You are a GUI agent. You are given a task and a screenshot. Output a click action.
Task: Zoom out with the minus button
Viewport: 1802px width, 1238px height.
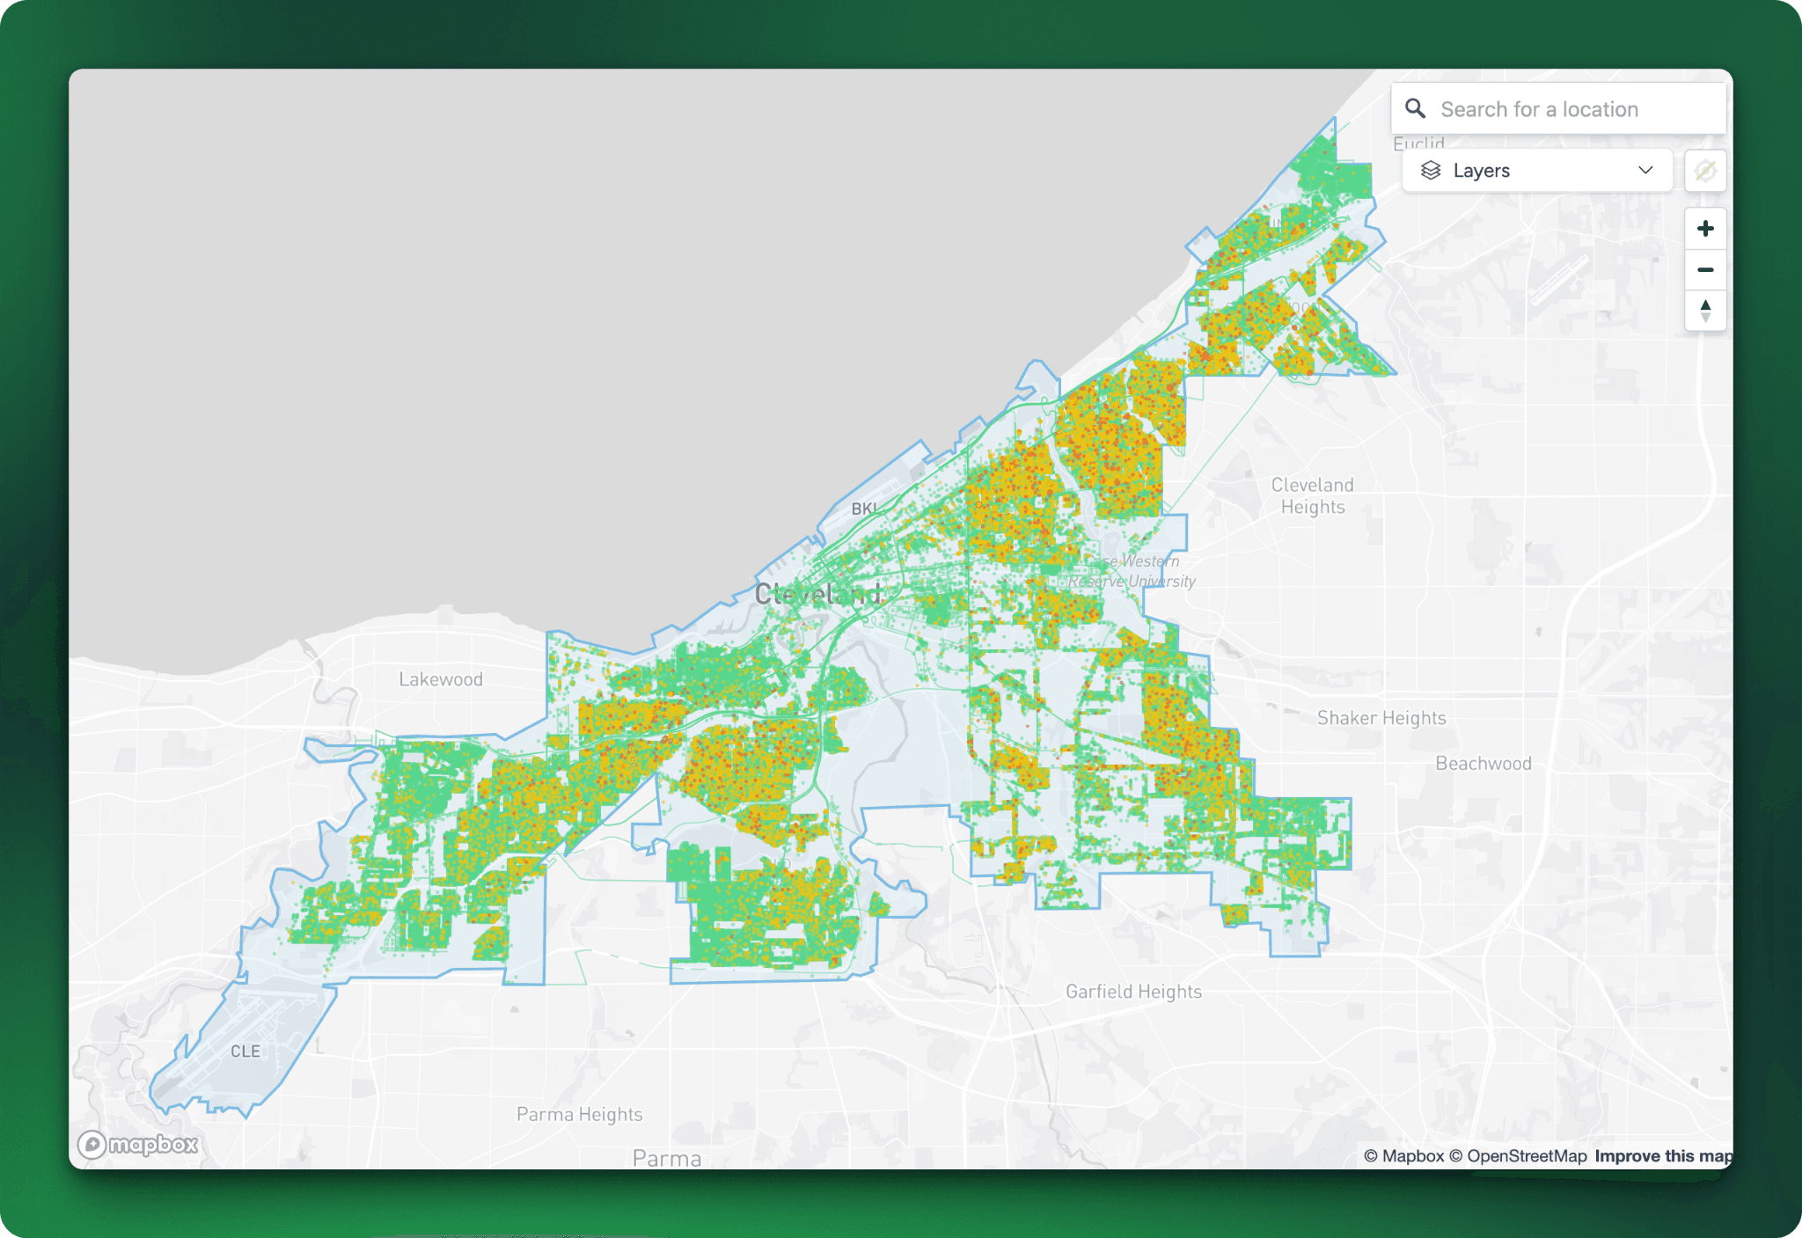1704,269
